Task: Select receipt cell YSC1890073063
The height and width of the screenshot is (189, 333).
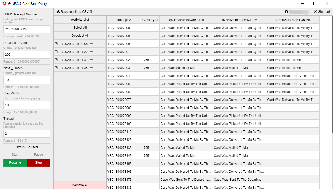Action: pos(124,92)
